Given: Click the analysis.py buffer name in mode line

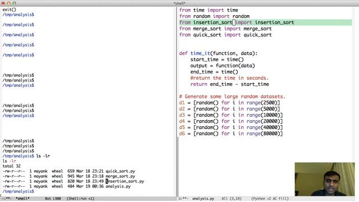Looking at the screenshot, I should pyautogui.click(x=203, y=199).
